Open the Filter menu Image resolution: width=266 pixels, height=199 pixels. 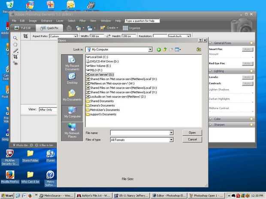[83, 21]
